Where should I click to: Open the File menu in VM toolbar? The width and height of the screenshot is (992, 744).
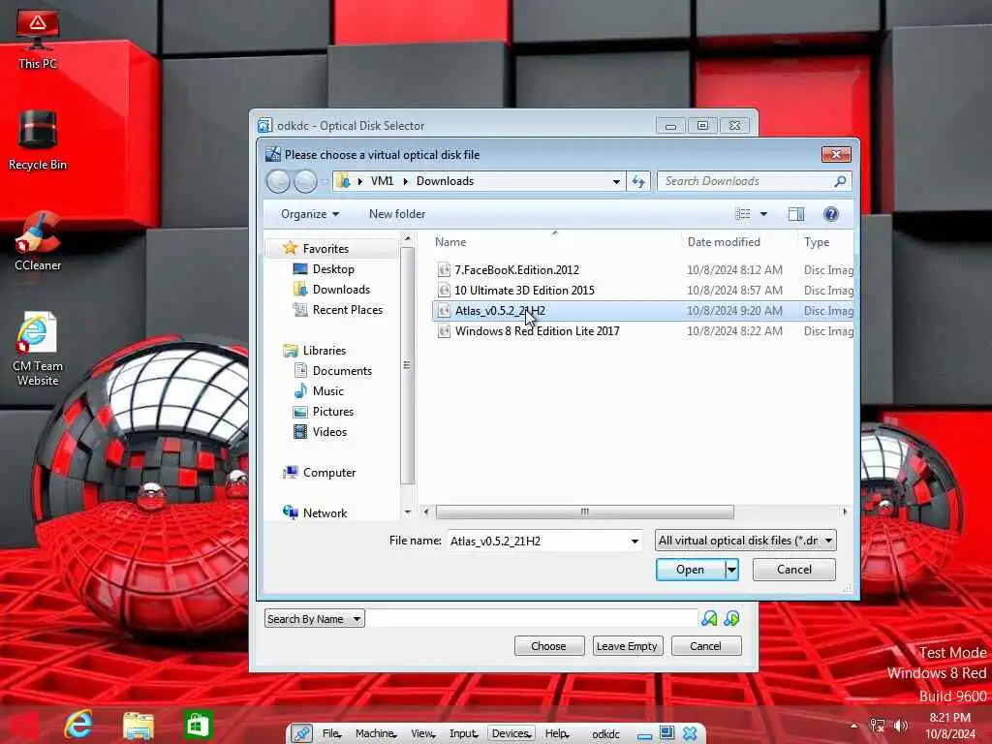[x=331, y=734]
